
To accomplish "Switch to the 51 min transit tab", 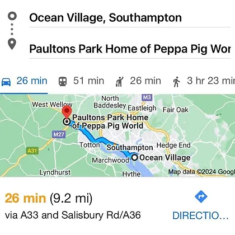I will click(81, 81).
